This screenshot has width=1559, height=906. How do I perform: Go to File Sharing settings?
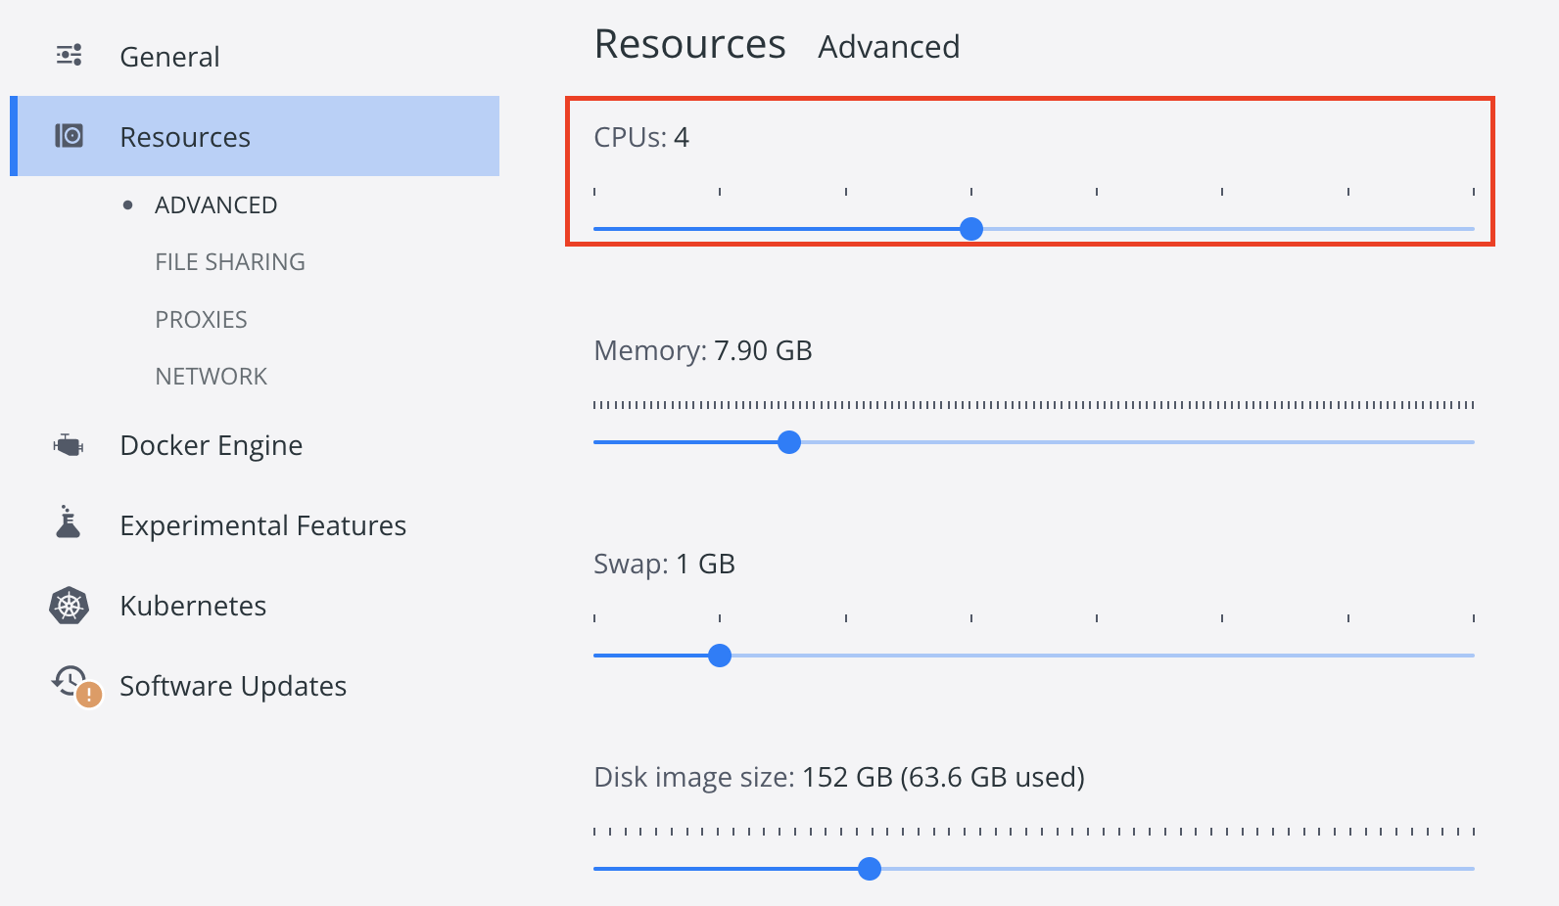coord(230,262)
